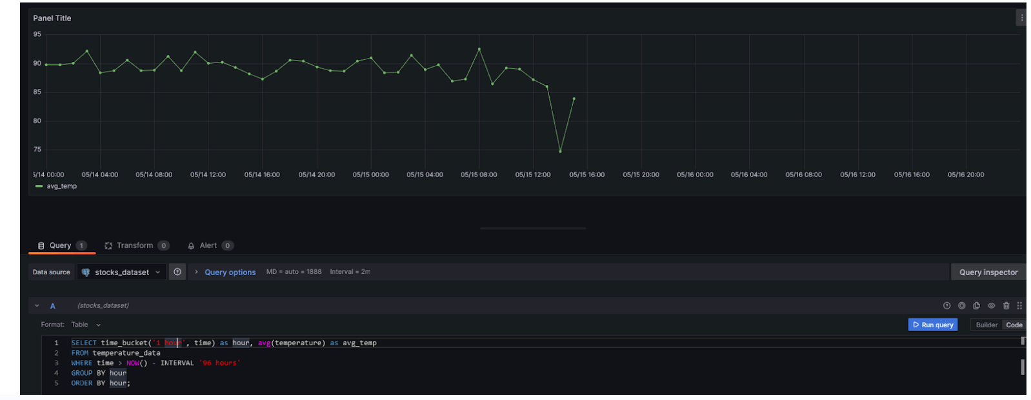The height and width of the screenshot is (400, 1031).
Task: Toggle avg_temp series in legend
Action: 61,186
